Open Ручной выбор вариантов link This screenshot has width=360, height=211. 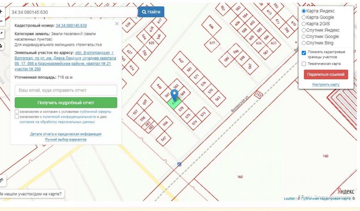pyautogui.click(x=66, y=140)
